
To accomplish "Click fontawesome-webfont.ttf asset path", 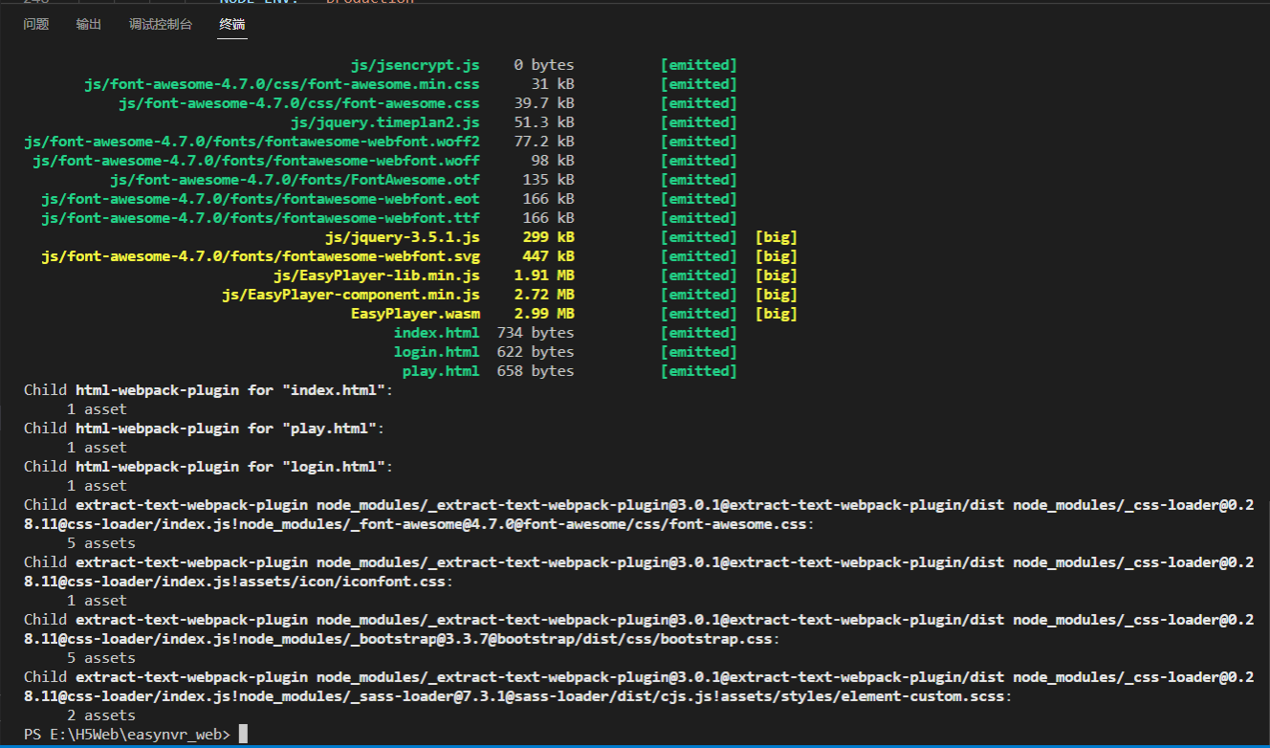I will tap(260, 218).
